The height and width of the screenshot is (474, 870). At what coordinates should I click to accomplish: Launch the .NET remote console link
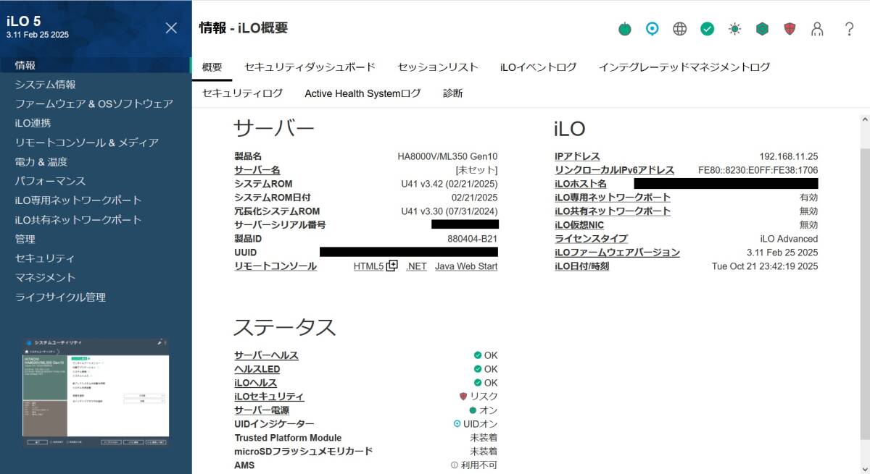pos(417,266)
